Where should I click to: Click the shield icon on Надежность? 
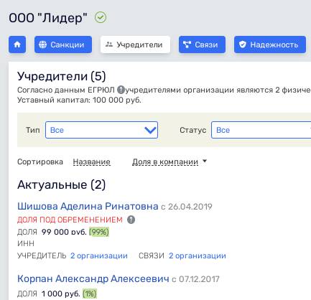point(243,44)
